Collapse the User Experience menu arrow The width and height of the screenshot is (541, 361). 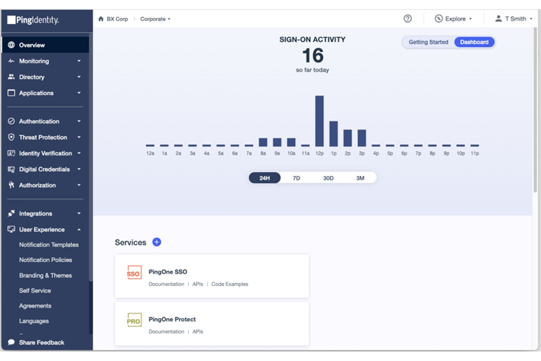click(79, 229)
